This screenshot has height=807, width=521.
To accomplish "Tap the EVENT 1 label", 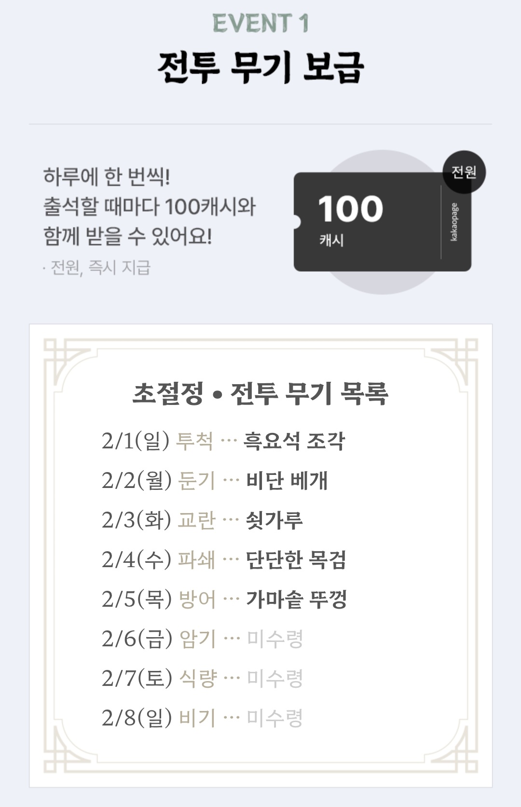I will pyautogui.click(x=260, y=23).
